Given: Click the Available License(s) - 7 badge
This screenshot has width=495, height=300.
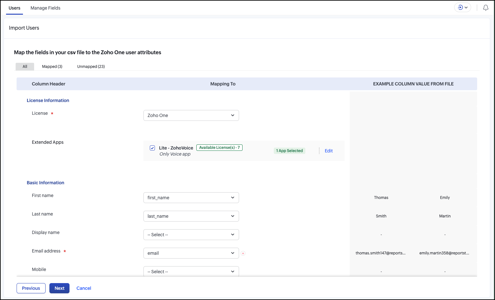Looking at the screenshot, I should pos(219,148).
